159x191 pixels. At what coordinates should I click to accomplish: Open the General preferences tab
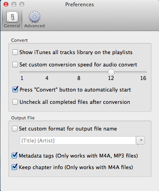(x=12, y=20)
